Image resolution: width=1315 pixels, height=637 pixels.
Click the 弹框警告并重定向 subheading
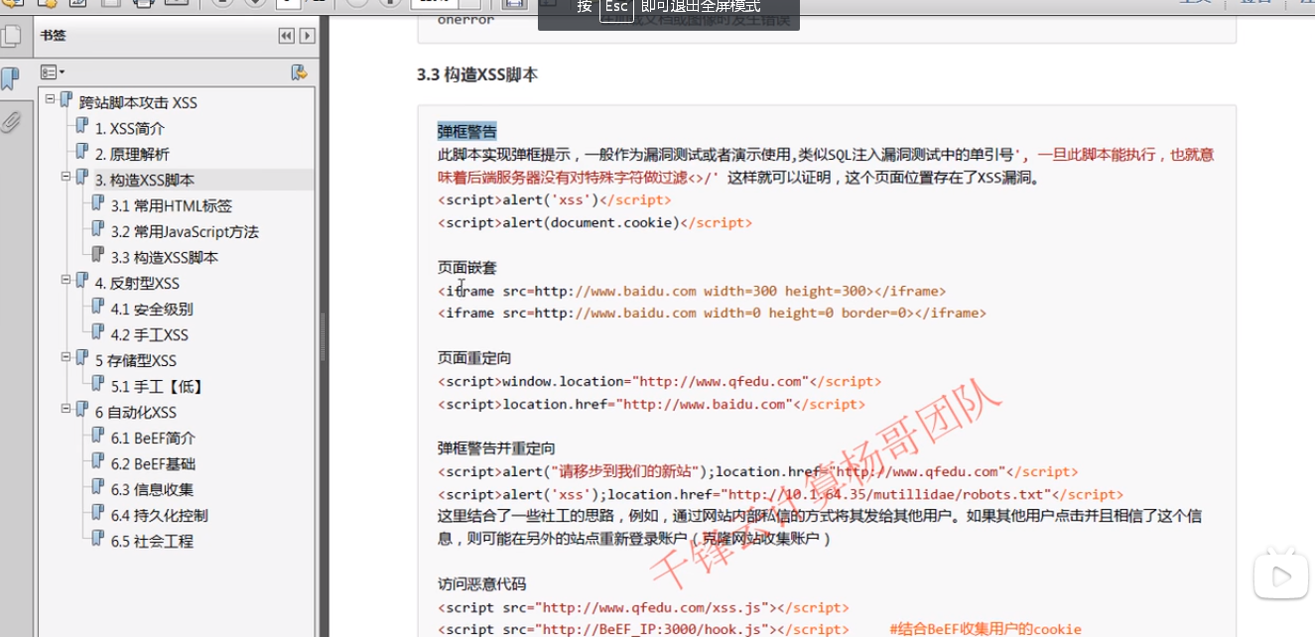coord(496,448)
